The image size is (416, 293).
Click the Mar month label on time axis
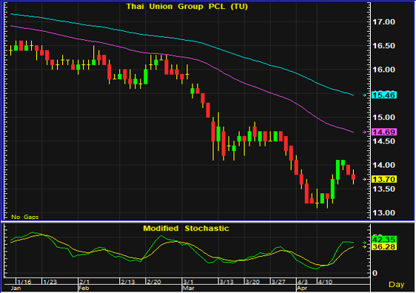click(188, 289)
